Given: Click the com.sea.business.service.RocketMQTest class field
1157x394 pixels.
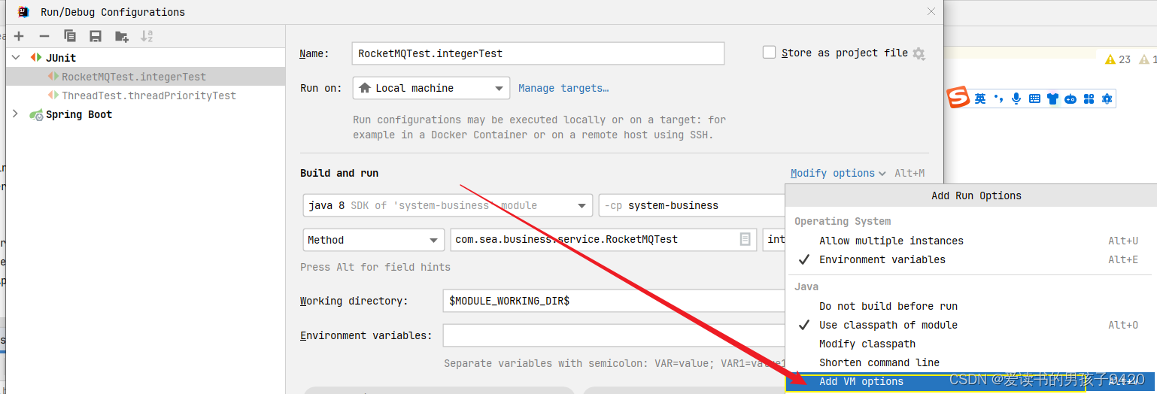Looking at the screenshot, I should (x=603, y=240).
